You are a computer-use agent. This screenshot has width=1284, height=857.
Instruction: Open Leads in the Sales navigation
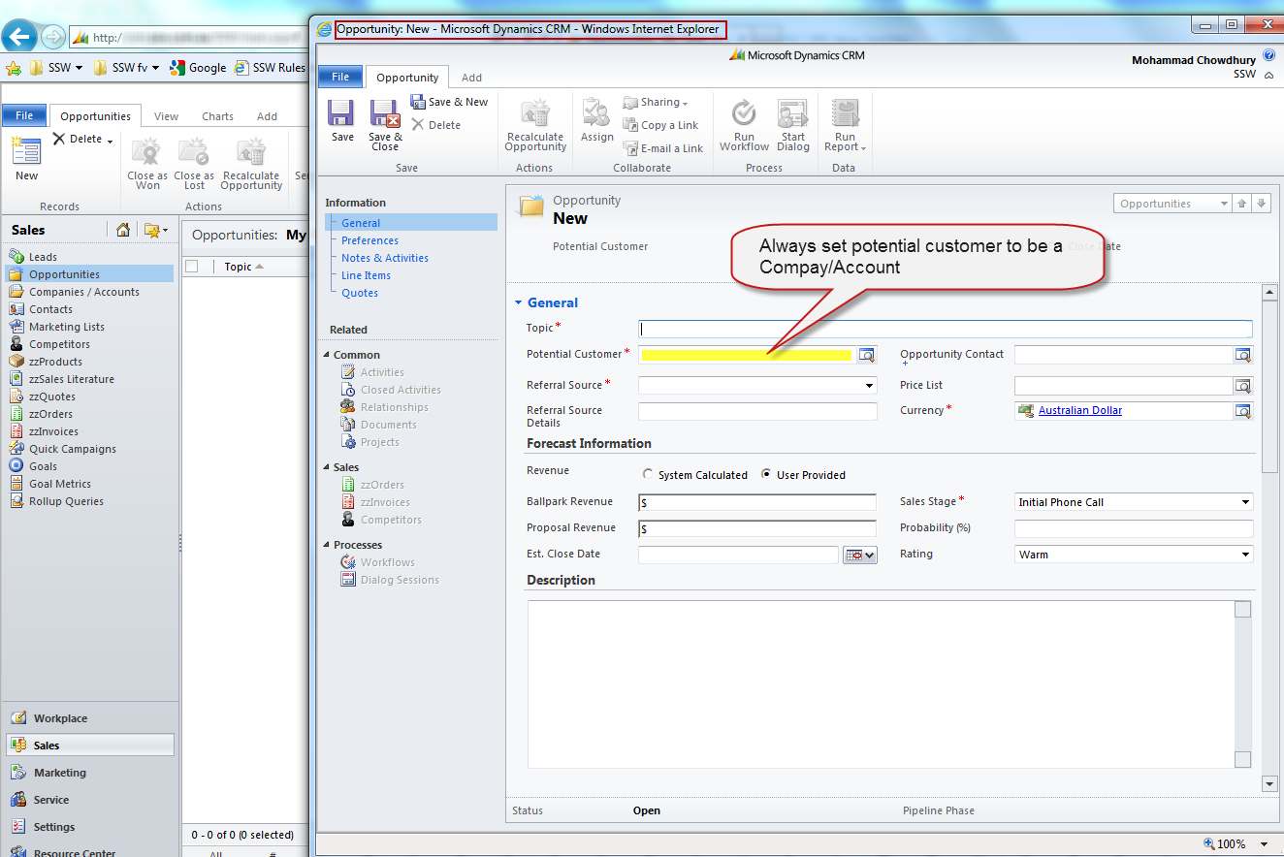43,257
